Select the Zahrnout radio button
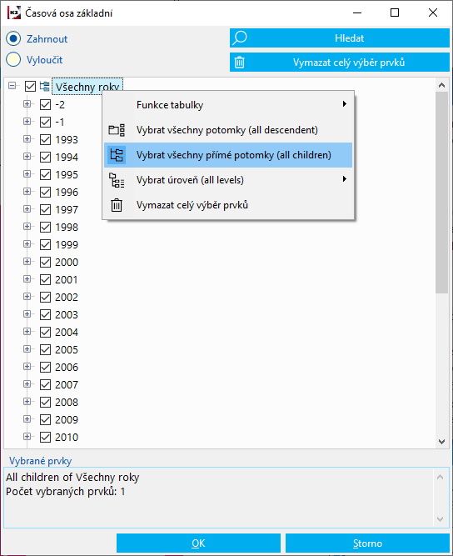453x556 pixels. [x=13, y=38]
